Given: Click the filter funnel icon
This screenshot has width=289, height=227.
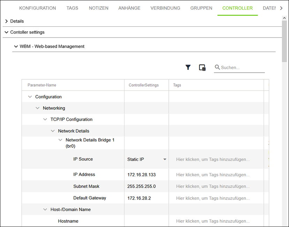Looking at the screenshot, I should [188, 67].
